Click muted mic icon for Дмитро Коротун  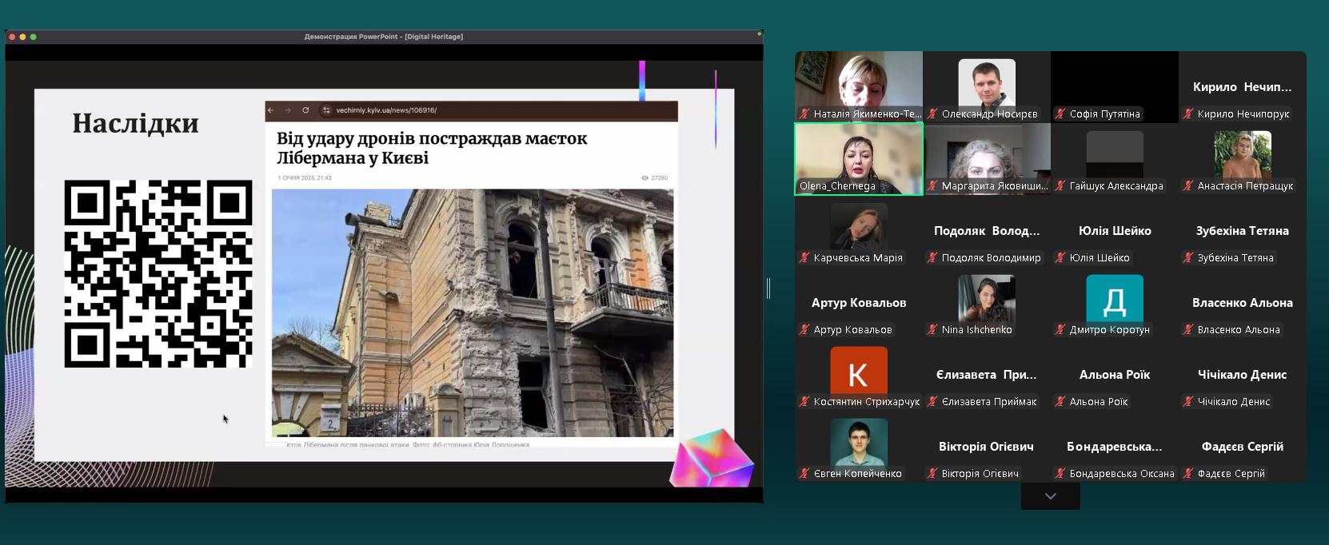[x=1061, y=330]
